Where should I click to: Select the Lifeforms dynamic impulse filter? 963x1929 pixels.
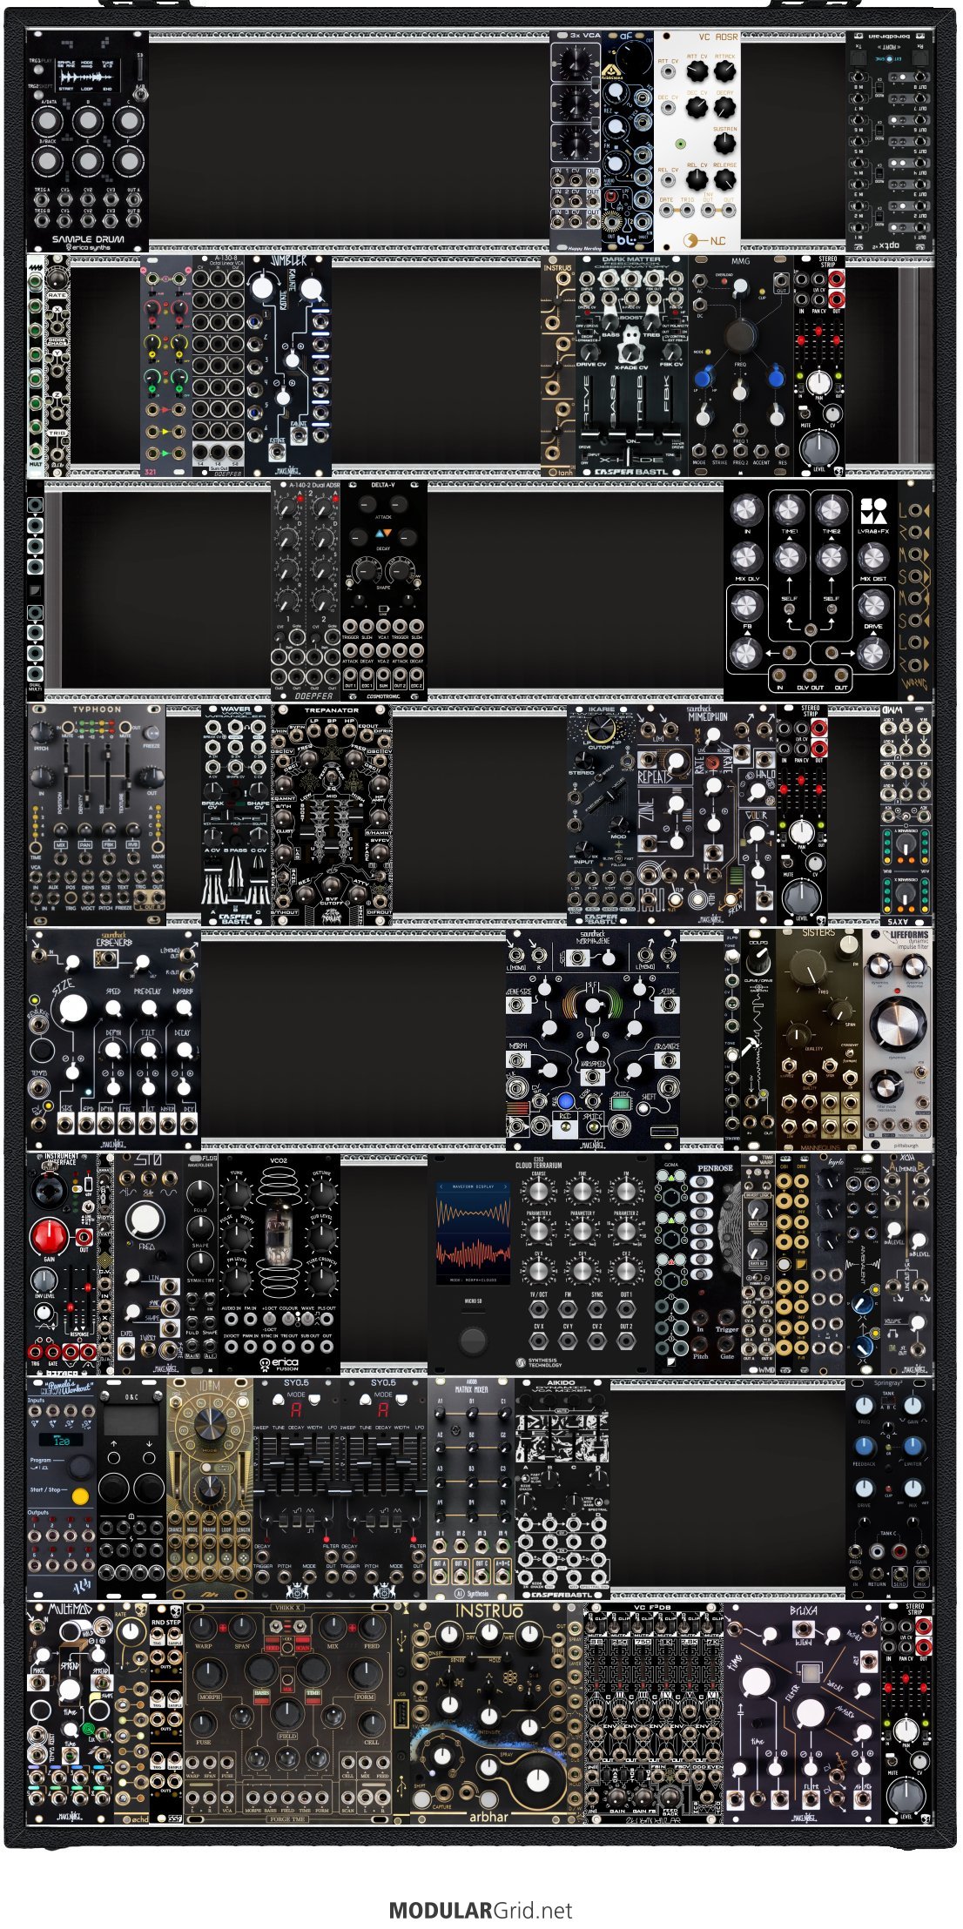898,1038
